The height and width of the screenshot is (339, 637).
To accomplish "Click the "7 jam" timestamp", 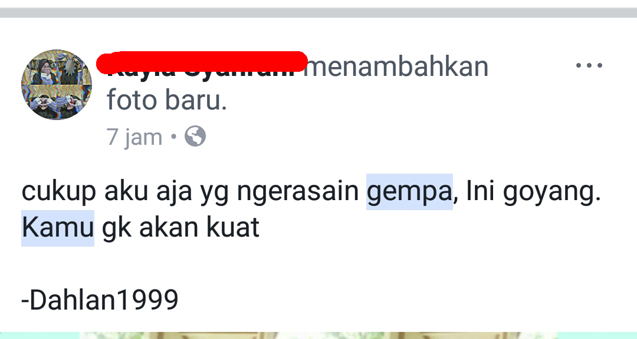I will [x=134, y=137].
